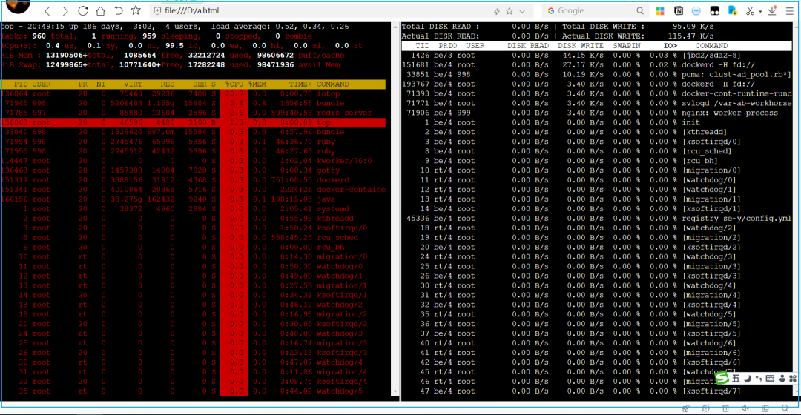801x415 pixels.
Task: Select the highlighted top process row
Action: (x=193, y=122)
